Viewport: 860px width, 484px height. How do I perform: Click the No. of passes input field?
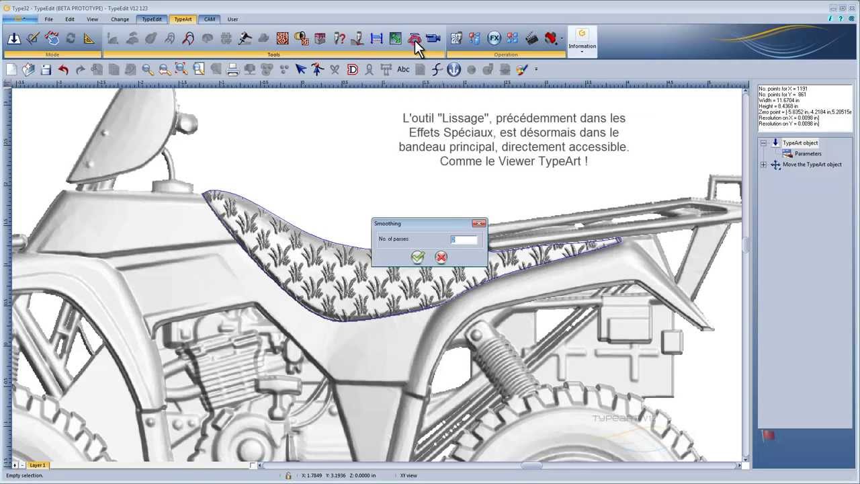pyautogui.click(x=464, y=239)
